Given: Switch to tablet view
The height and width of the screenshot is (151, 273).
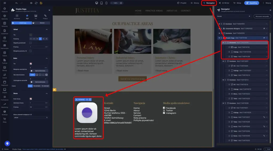Looking at the screenshot, I should (102, 3).
